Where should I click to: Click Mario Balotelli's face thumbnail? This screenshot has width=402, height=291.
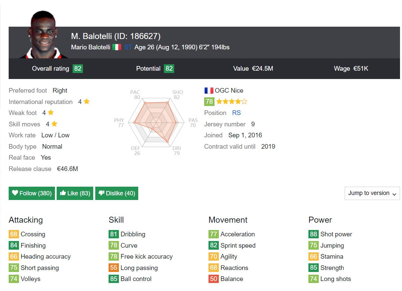[x=43, y=36]
